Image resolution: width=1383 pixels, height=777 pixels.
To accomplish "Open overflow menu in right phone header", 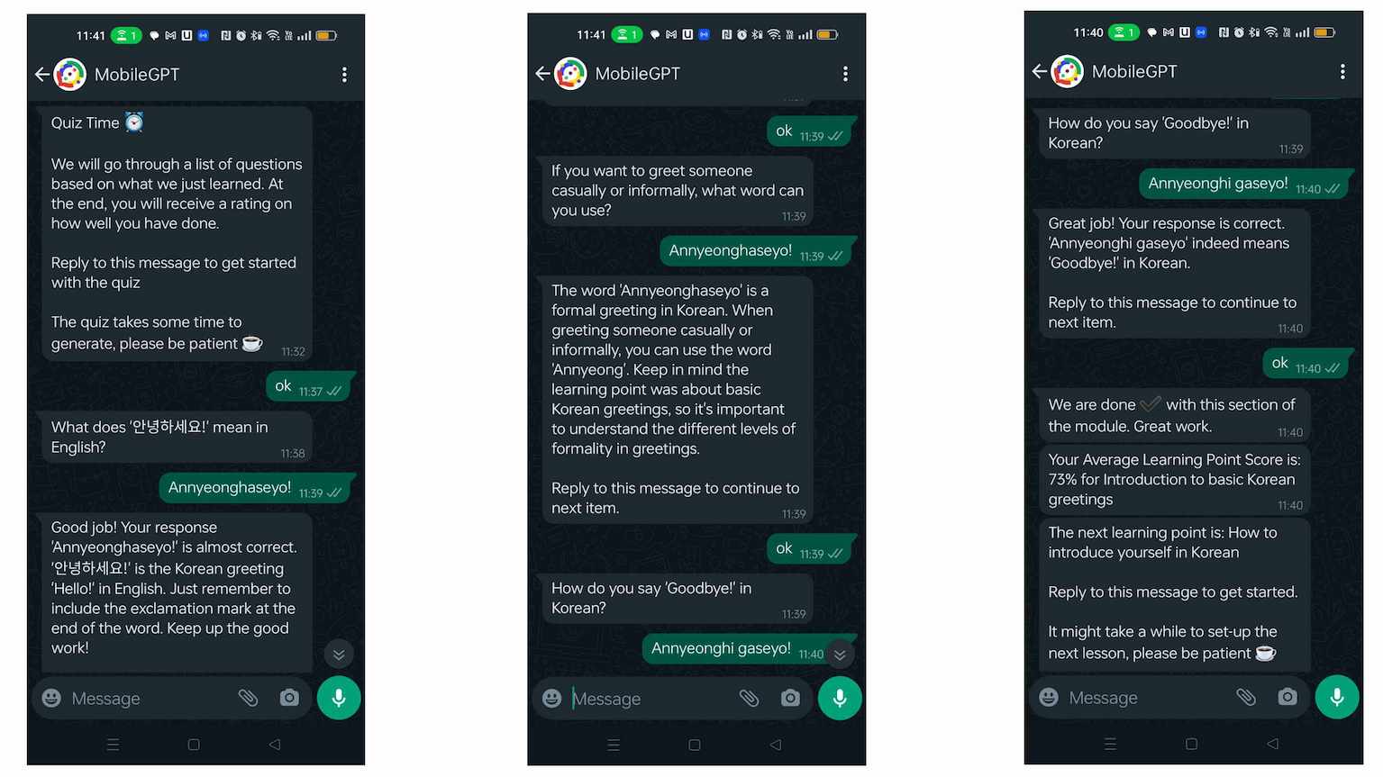I will 1342,71.
